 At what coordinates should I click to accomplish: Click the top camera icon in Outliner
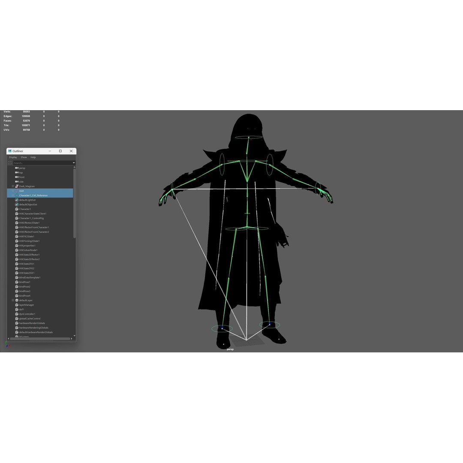click(x=17, y=172)
